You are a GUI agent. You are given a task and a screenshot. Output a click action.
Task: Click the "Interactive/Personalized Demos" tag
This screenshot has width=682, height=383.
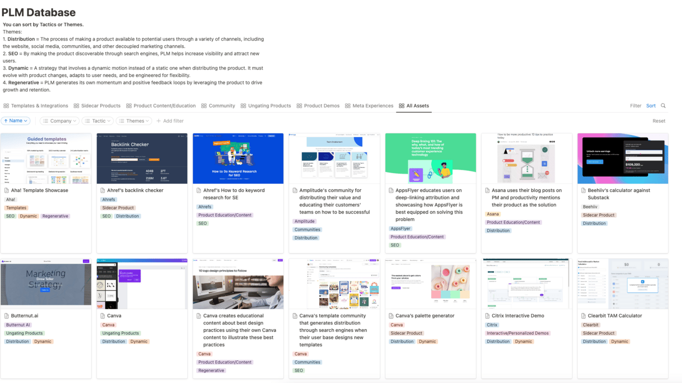pyautogui.click(x=518, y=333)
